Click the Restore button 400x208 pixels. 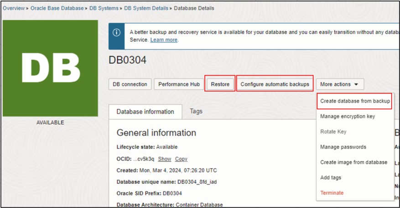click(x=220, y=84)
